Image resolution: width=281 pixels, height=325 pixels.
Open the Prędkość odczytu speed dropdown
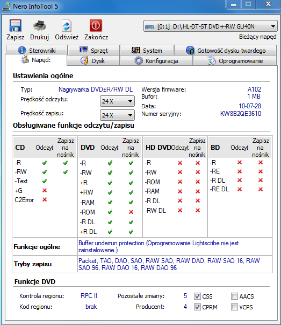pos(117,101)
